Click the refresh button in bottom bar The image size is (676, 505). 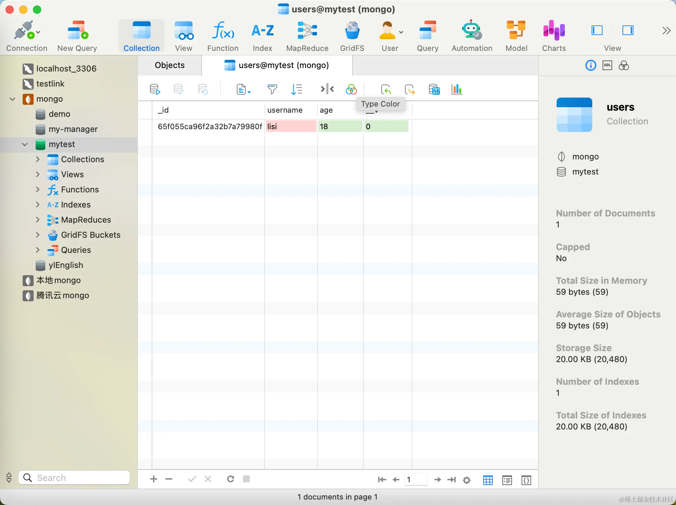click(x=231, y=479)
